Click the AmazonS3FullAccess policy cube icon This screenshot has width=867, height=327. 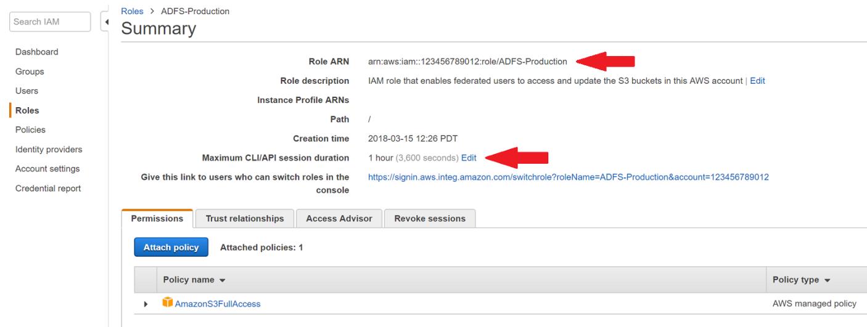click(x=168, y=303)
